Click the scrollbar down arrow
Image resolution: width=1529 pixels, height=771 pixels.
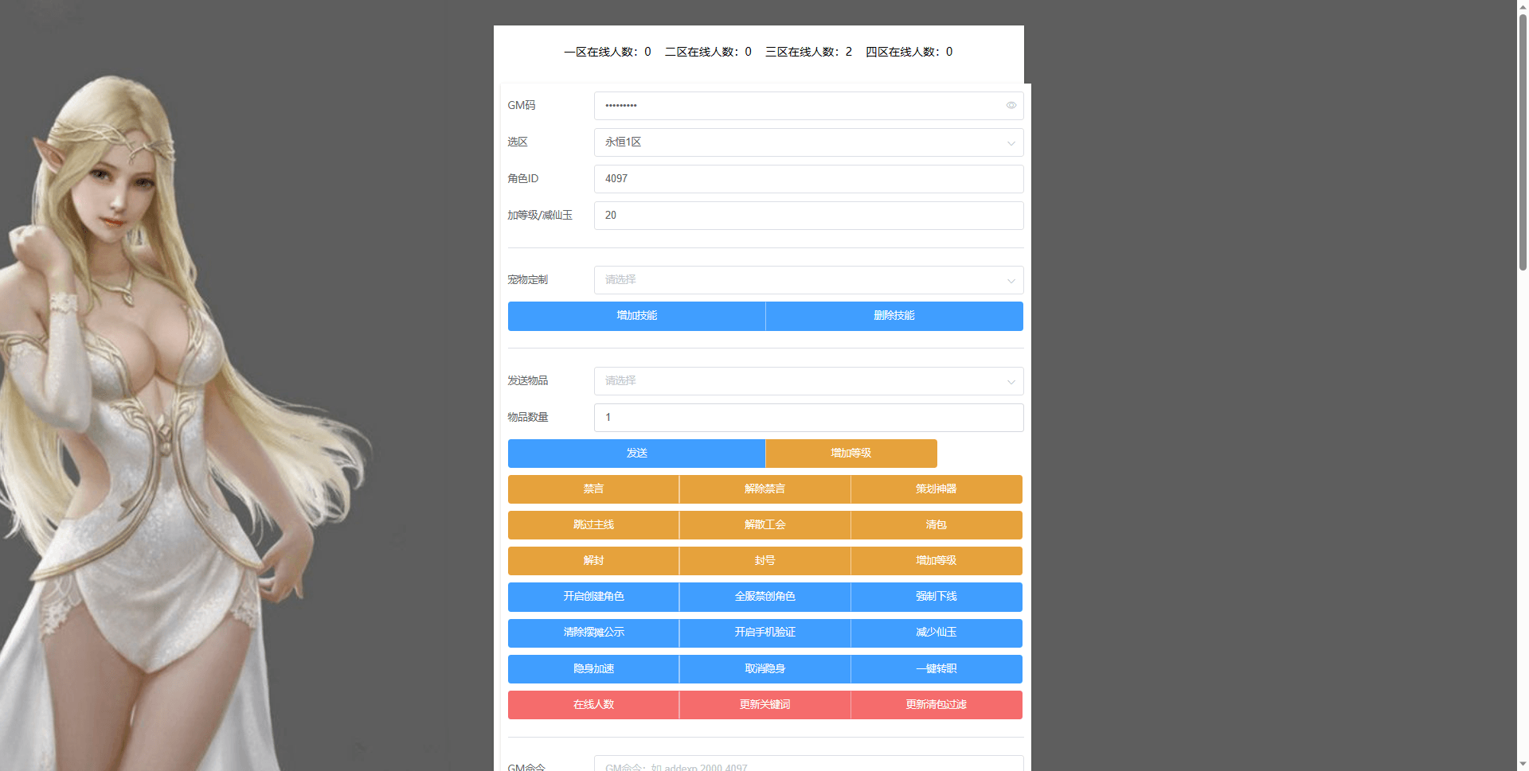click(1523, 765)
